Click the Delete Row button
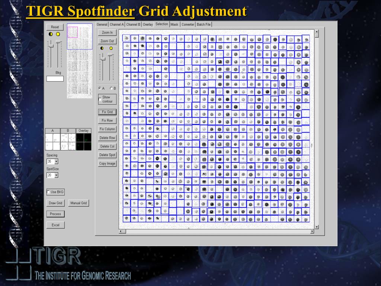The height and width of the screenshot is (286, 381). [108, 138]
